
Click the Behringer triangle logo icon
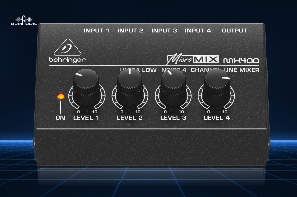point(67,47)
